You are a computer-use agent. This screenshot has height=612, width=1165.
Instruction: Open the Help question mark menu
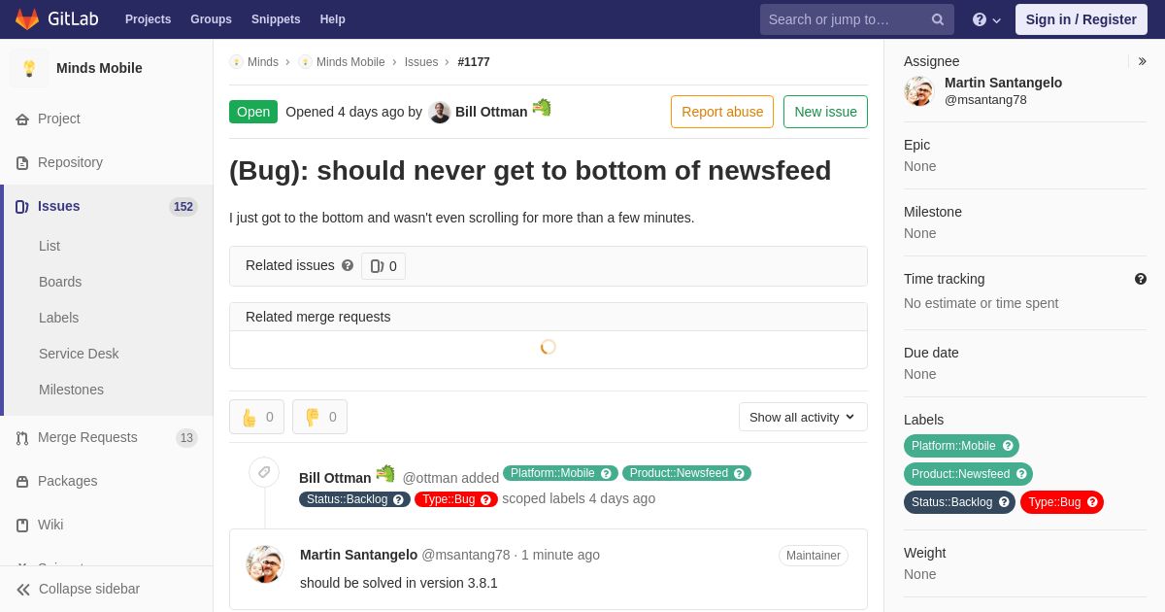[x=986, y=19]
